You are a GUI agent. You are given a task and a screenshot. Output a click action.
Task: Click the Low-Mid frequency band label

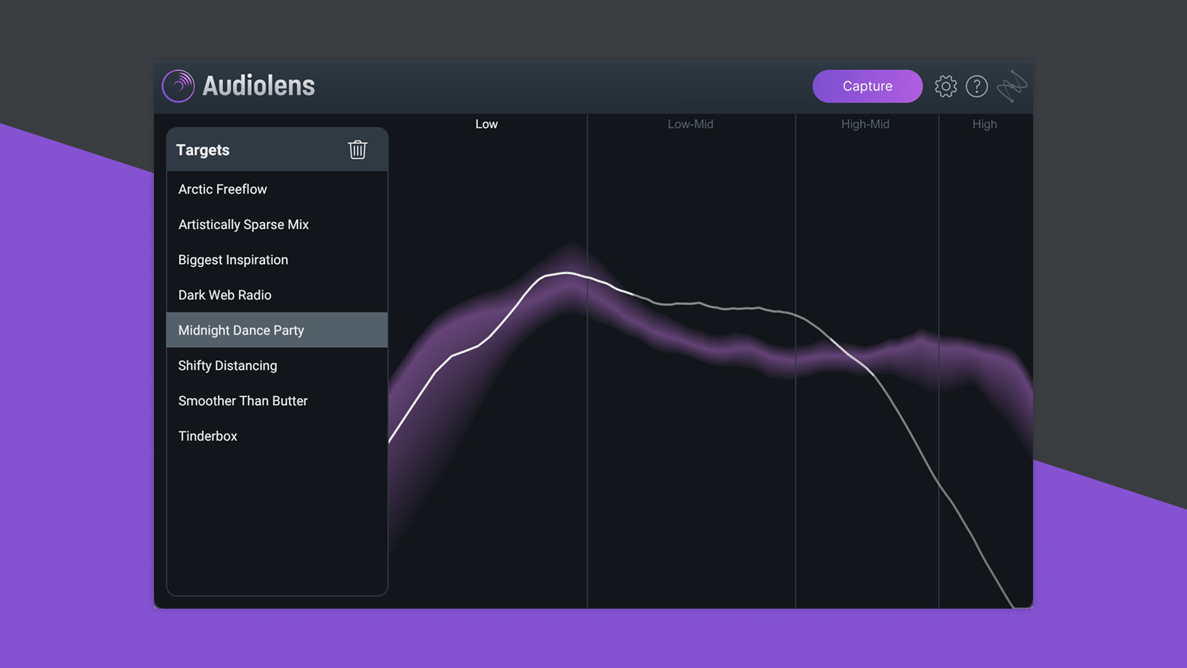690,124
